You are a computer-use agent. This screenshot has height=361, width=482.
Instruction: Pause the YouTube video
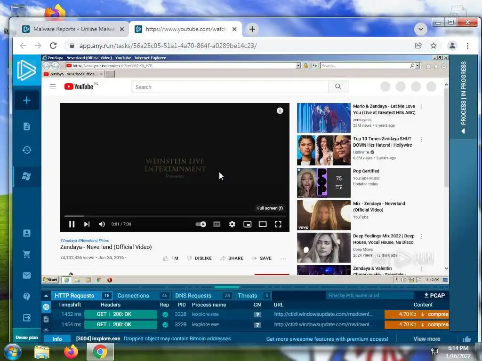click(x=72, y=224)
